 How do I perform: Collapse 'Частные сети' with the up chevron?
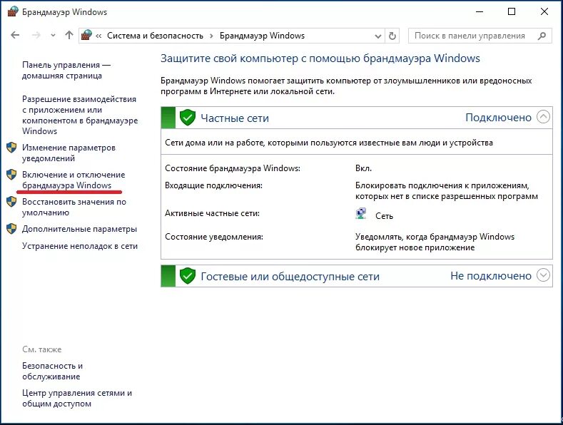click(543, 117)
